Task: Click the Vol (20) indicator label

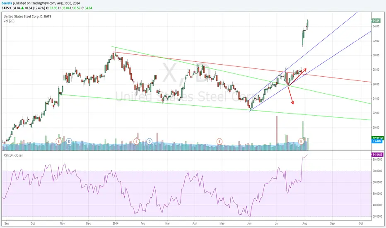Action: 9,21
